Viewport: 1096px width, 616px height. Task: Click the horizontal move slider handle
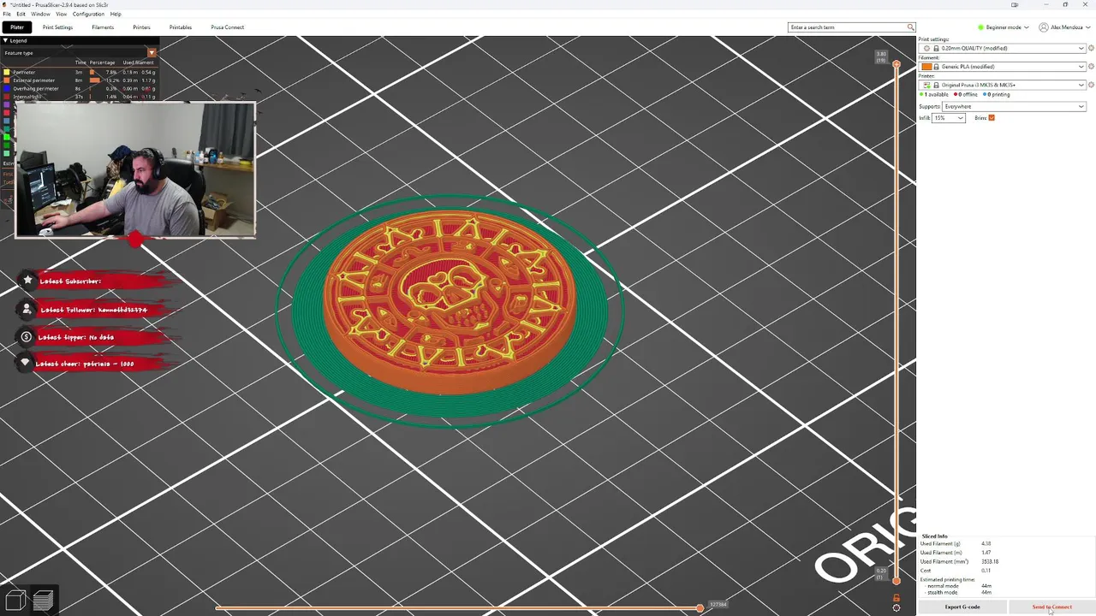coord(700,607)
